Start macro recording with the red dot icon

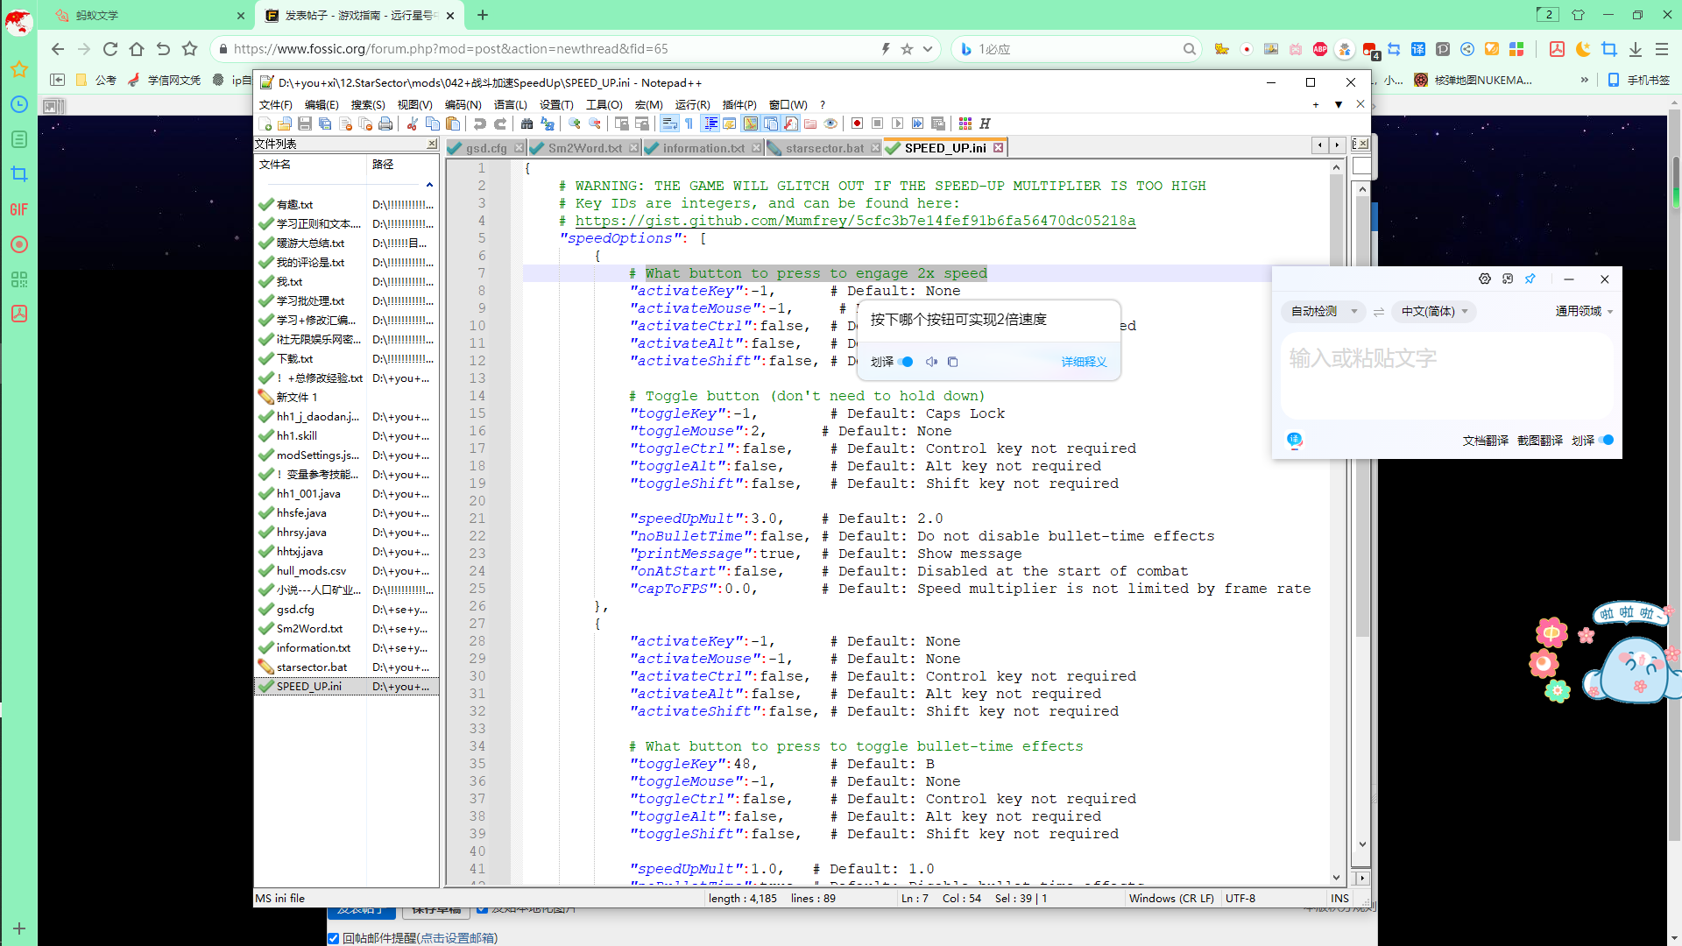click(857, 124)
